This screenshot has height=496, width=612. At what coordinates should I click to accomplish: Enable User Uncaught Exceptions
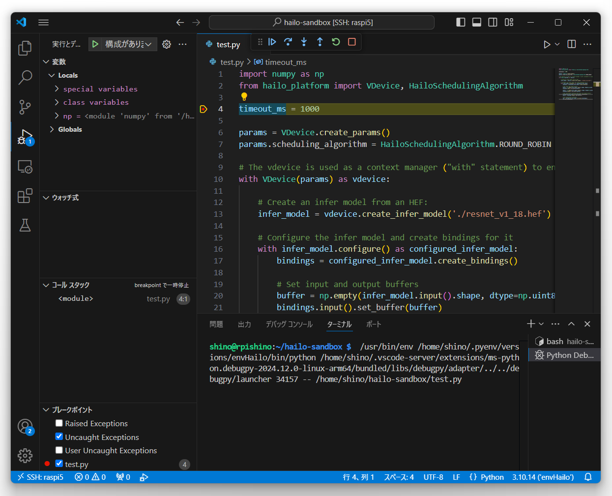click(x=59, y=450)
